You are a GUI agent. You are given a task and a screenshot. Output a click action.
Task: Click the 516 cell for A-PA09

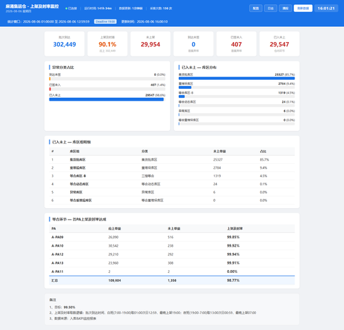171,237
